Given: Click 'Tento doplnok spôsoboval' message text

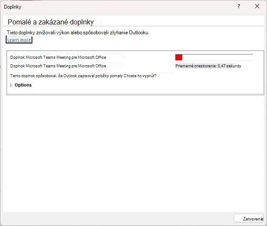Looking at the screenshot, I should pos(83,76).
